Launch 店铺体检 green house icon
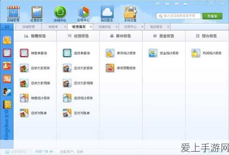This screenshot has height=155, width=229. tap(60, 14)
